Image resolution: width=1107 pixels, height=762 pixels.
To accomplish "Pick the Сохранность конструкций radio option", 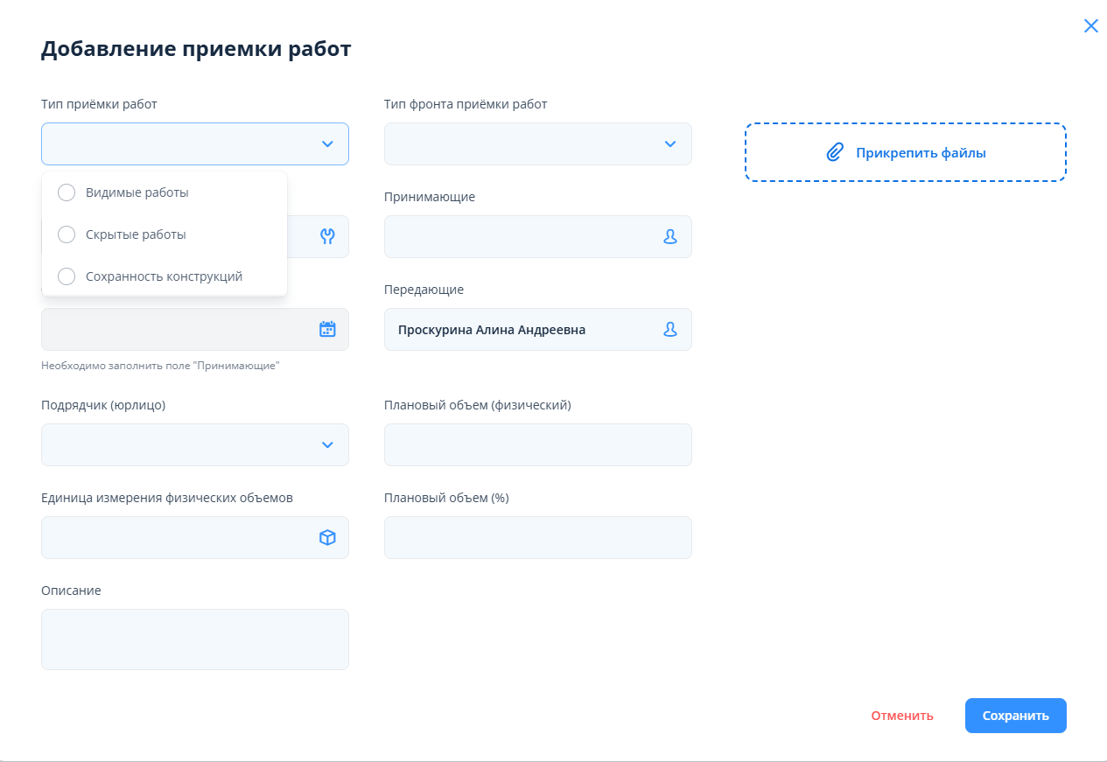I will pyautogui.click(x=67, y=276).
